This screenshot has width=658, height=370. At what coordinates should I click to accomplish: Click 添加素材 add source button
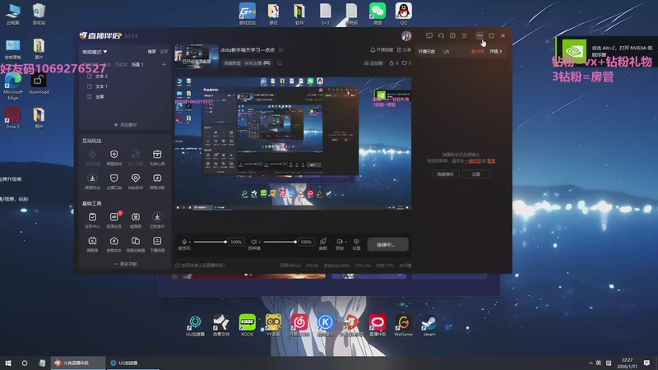[125, 125]
